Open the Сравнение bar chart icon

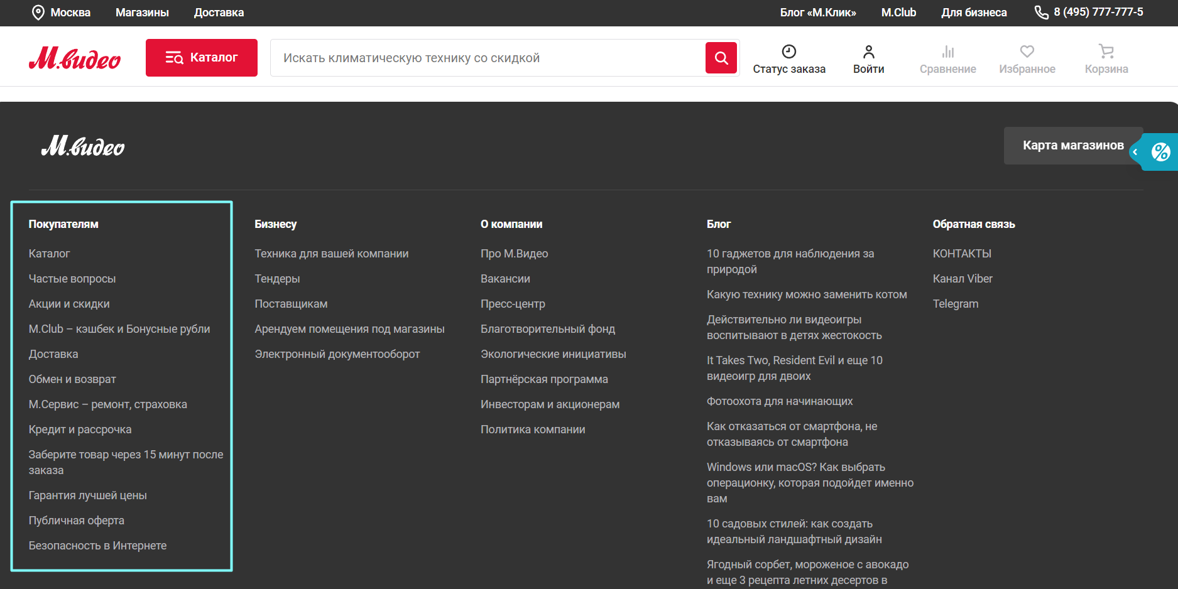tap(948, 51)
